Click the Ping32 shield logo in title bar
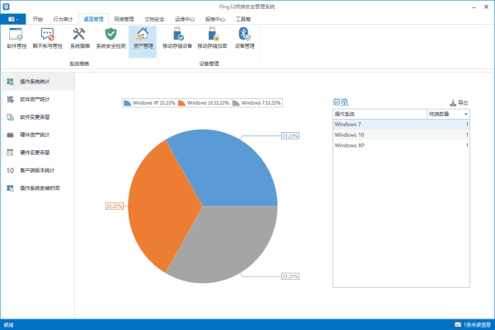 (x=6, y=7)
